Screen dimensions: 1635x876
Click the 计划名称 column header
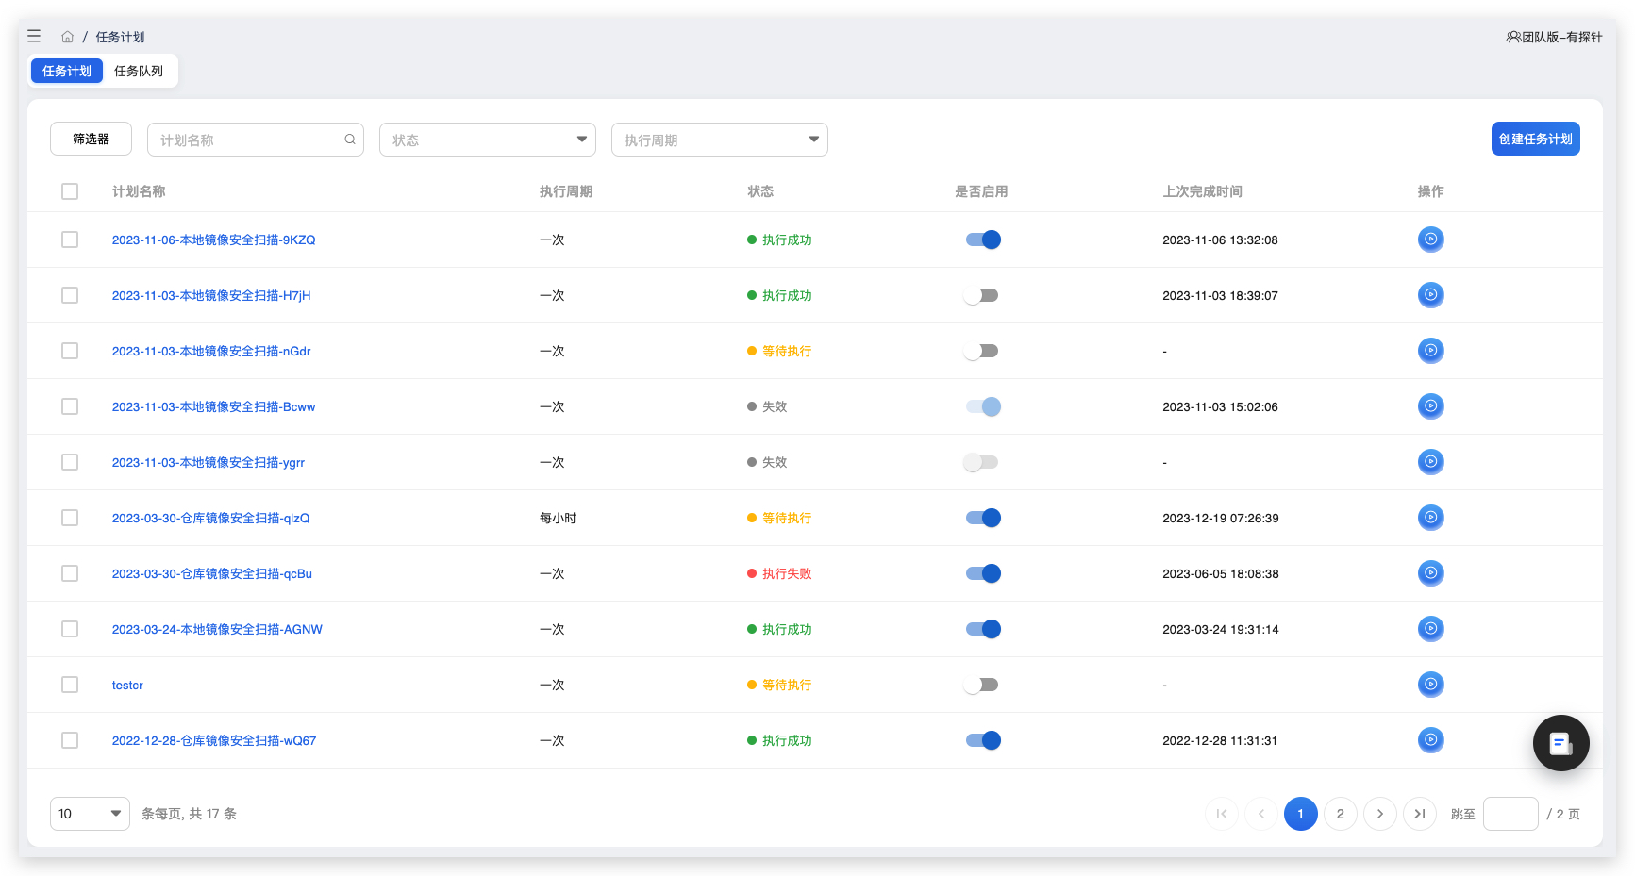click(x=139, y=191)
